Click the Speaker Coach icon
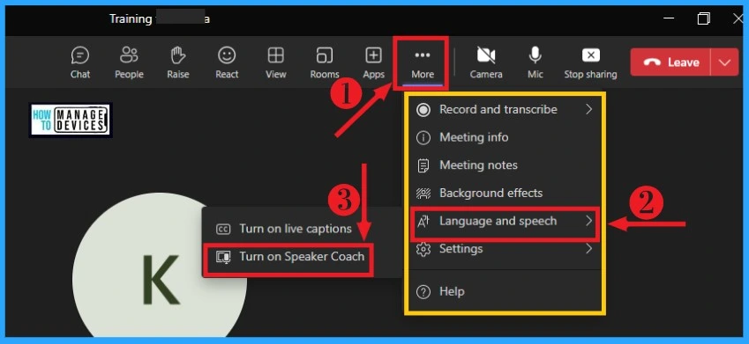Image resolution: width=749 pixels, height=344 pixels. [223, 257]
